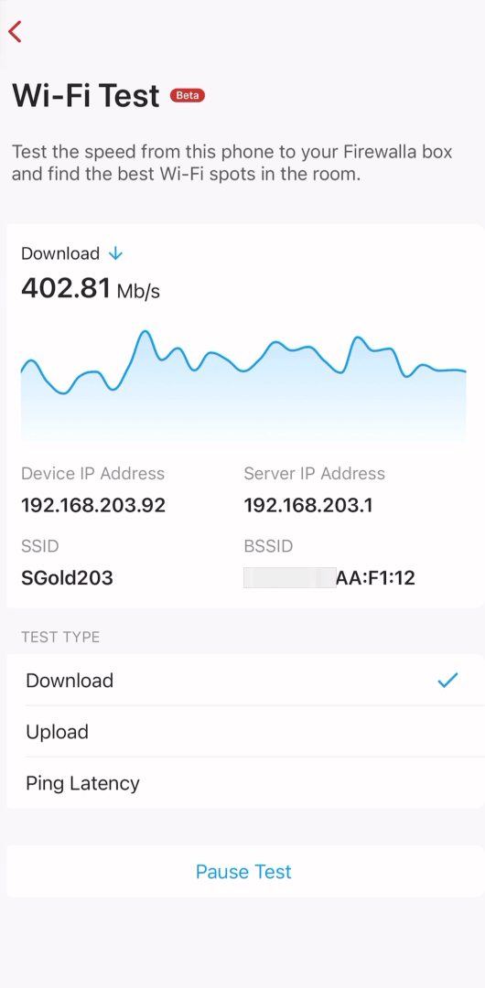
Task: Select the Upload test type
Action: pos(246,732)
